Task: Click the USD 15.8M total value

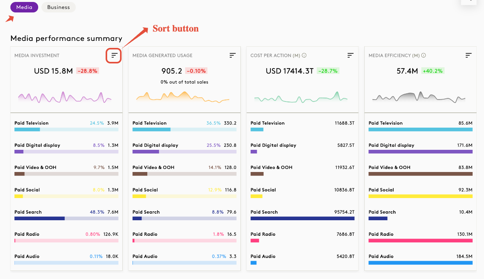Action: coord(53,71)
